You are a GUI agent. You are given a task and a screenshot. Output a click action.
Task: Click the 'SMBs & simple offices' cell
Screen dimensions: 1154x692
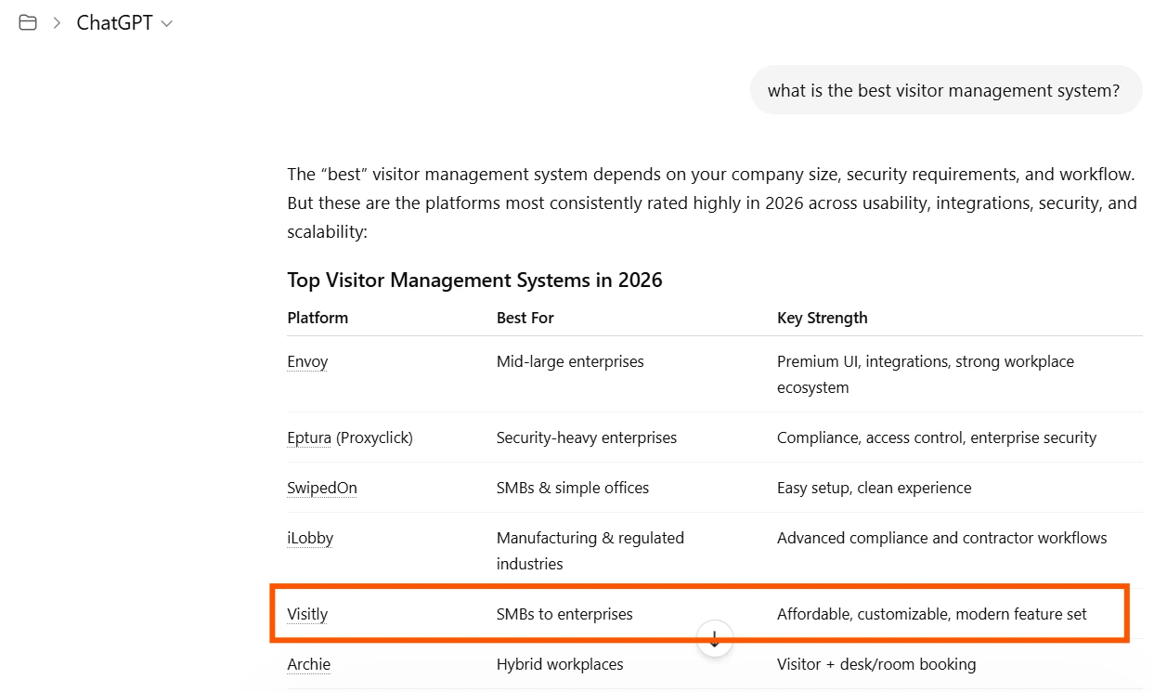click(573, 488)
